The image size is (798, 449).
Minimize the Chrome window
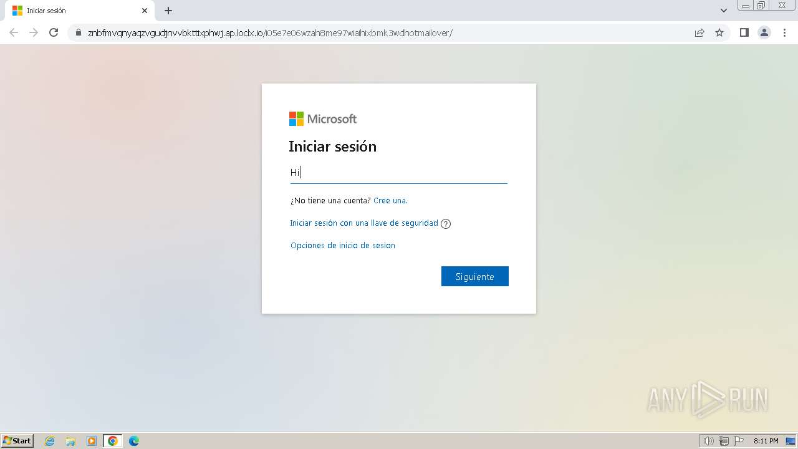click(x=745, y=5)
